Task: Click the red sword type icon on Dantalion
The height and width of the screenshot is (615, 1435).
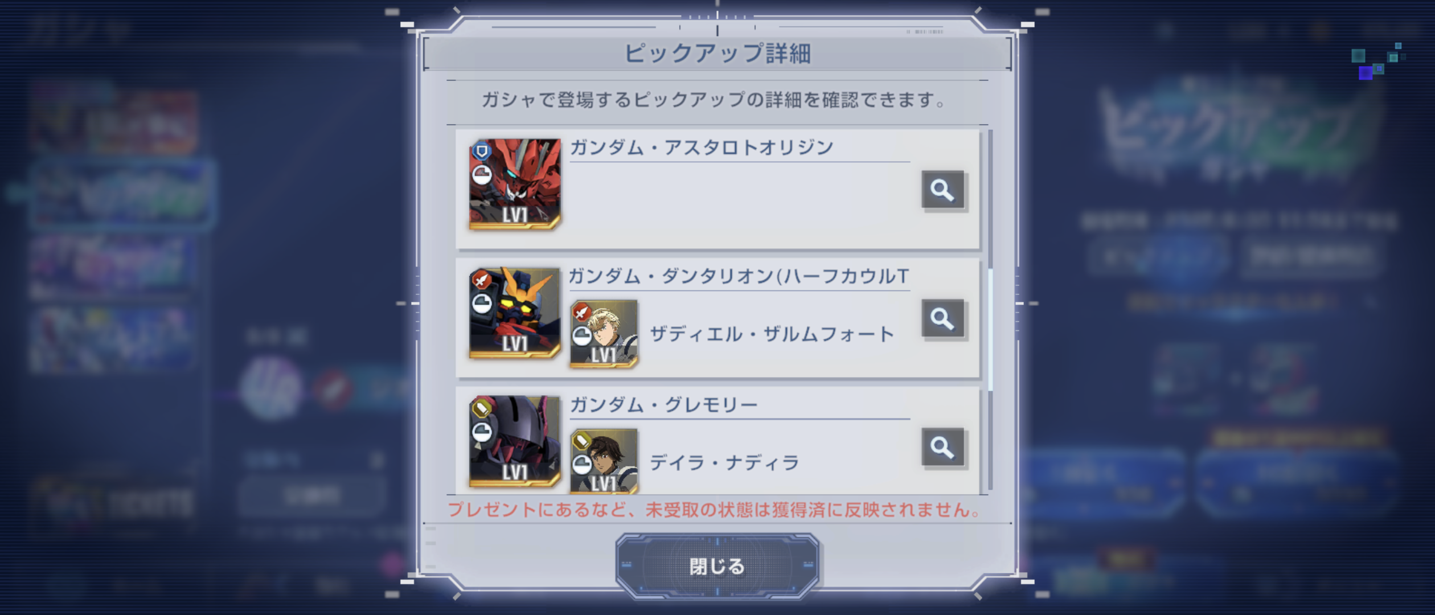Action: (482, 280)
